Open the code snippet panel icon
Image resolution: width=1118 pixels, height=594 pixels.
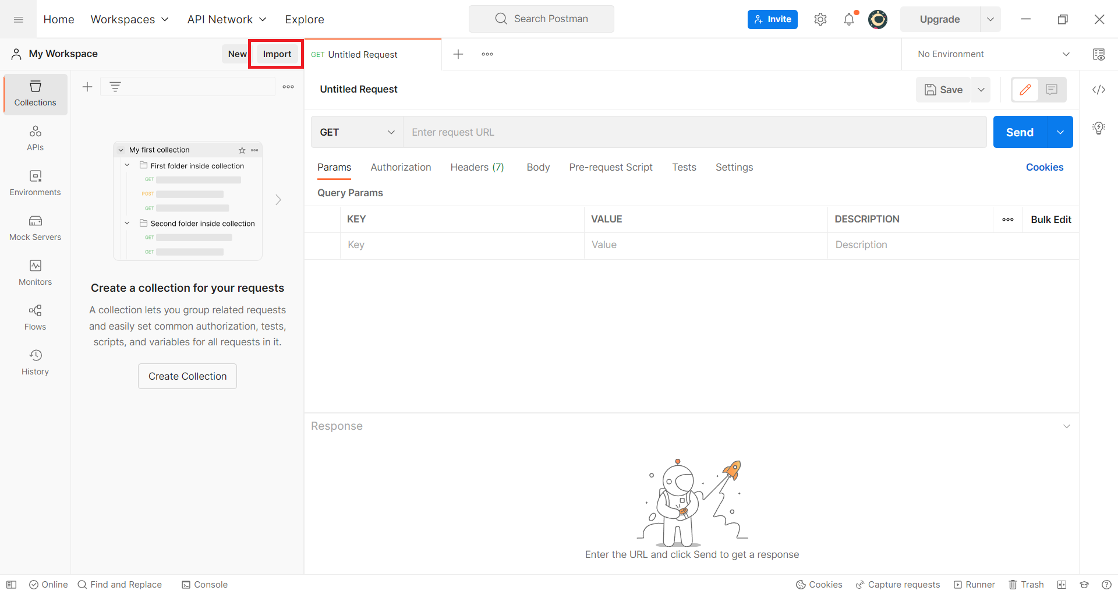pyautogui.click(x=1099, y=90)
